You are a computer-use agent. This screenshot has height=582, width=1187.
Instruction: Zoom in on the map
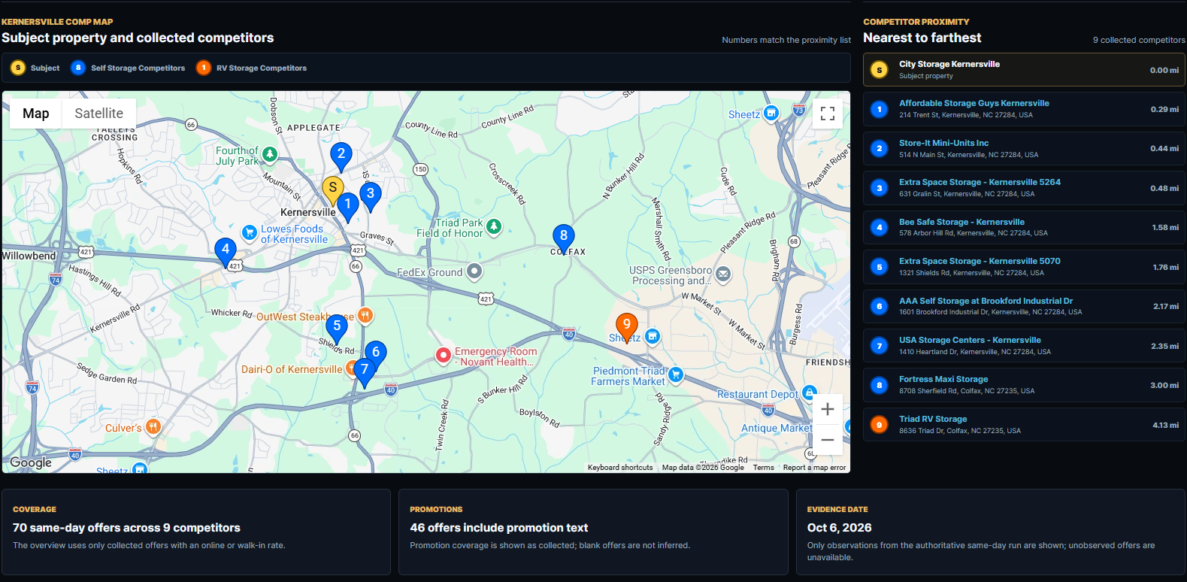coord(828,409)
